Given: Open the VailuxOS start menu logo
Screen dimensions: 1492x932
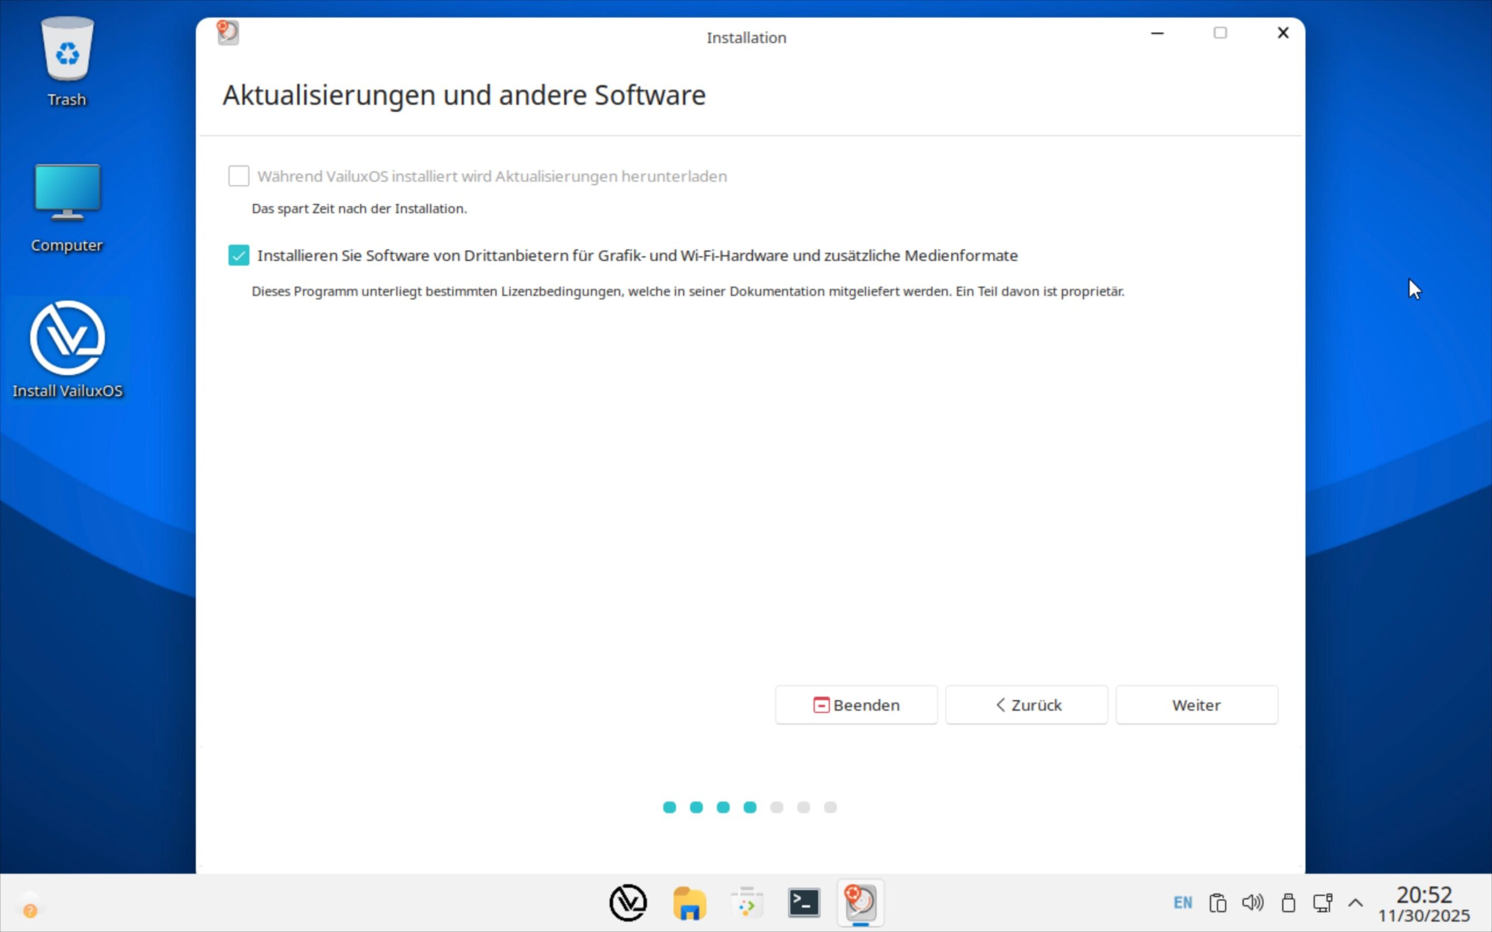Looking at the screenshot, I should (628, 903).
